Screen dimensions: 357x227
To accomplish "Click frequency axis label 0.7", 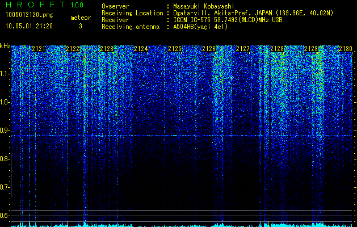I will click(5, 187).
